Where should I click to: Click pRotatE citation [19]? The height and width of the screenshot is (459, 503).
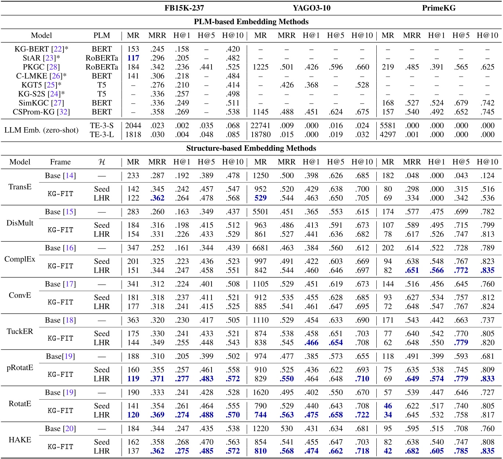[68, 356]
